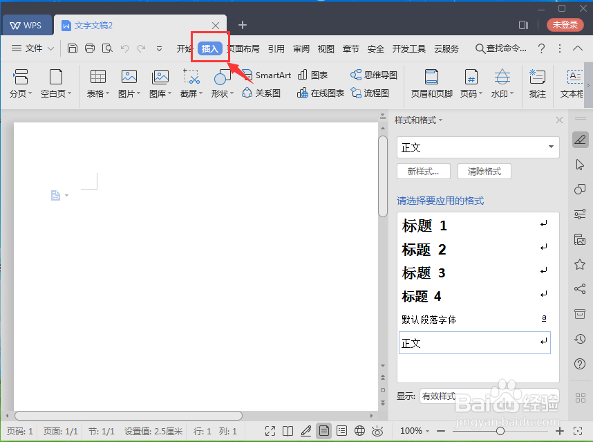The width and height of the screenshot is (593, 442).
Task: Open 在线图表 online charts
Action: point(320,93)
